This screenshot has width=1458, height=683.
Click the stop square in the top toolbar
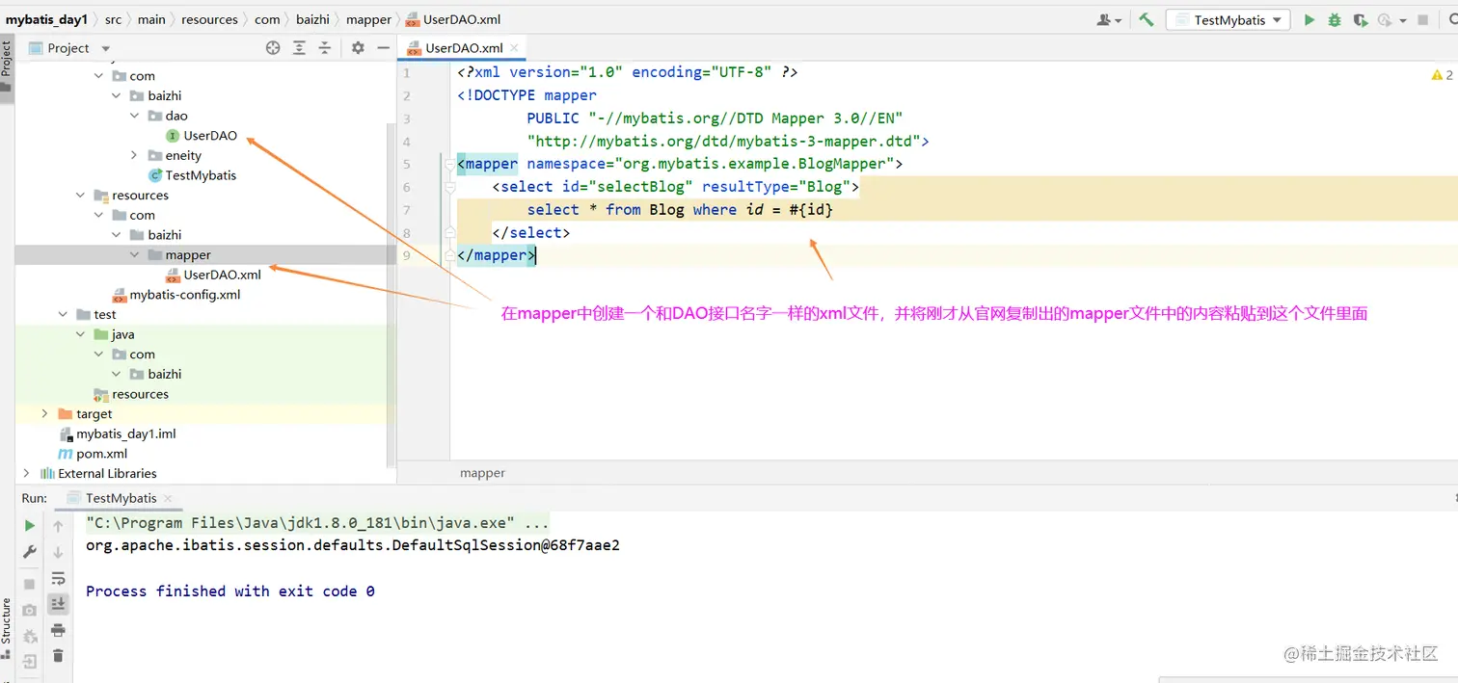click(x=1423, y=20)
